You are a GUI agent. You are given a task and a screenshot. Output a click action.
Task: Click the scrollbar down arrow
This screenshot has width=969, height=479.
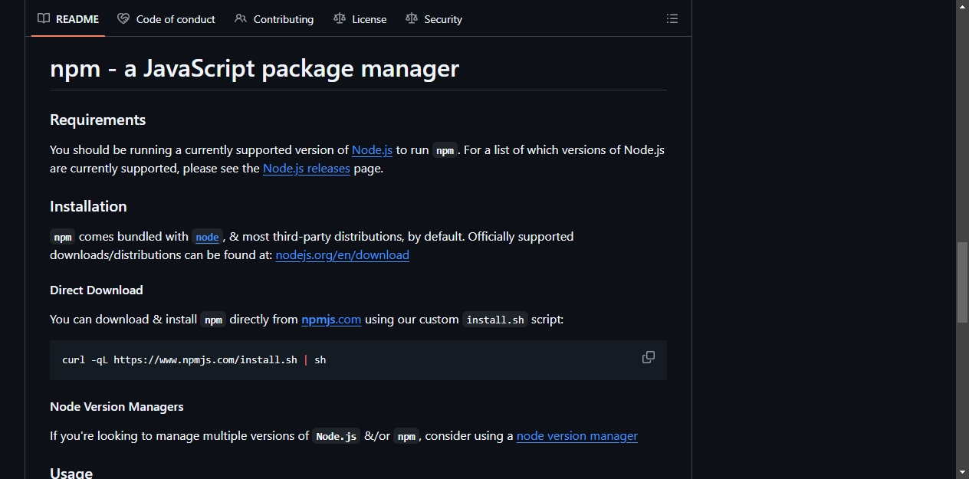tap(963, 472)
